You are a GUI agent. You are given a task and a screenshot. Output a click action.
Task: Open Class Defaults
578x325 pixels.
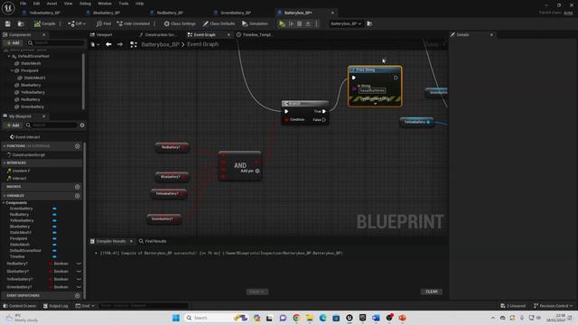219,23
